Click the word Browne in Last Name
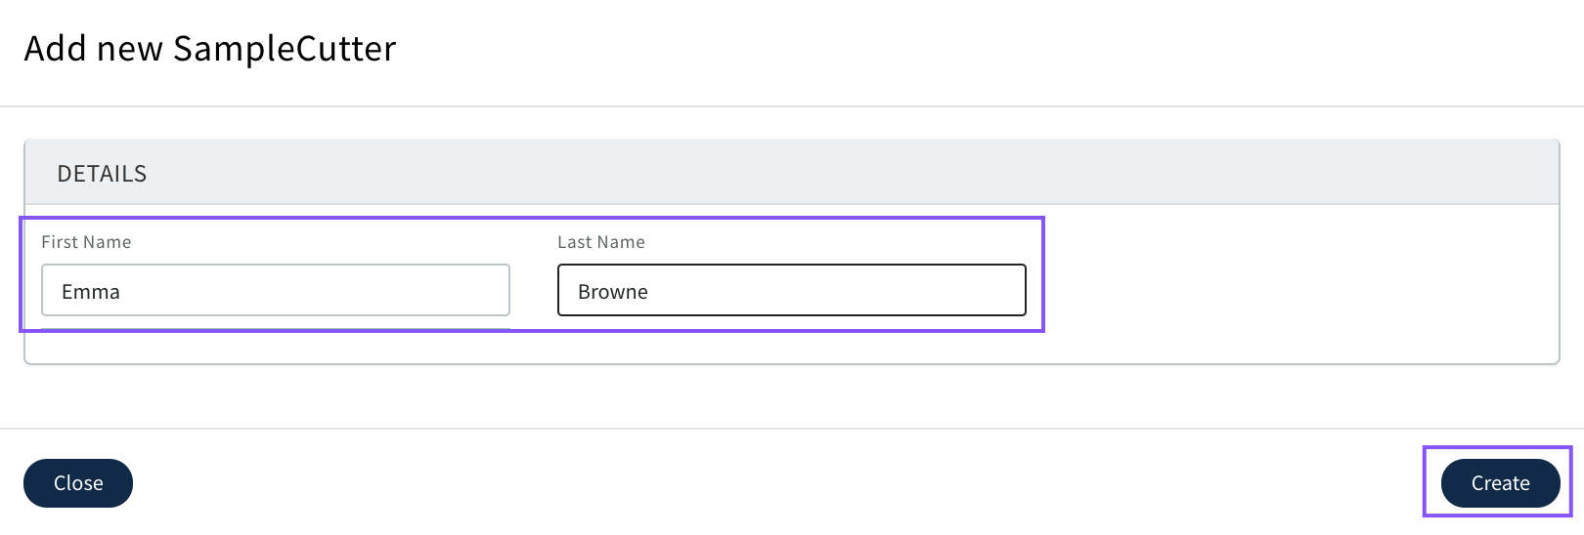 point(613,292)
